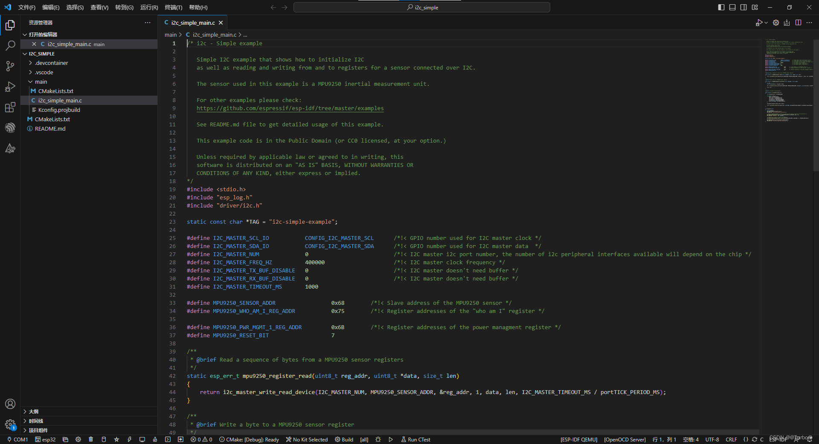Image resolution: width=819 pixels, height=444 pixels.
Task: Click the code minimap overview
Action: 788,81
